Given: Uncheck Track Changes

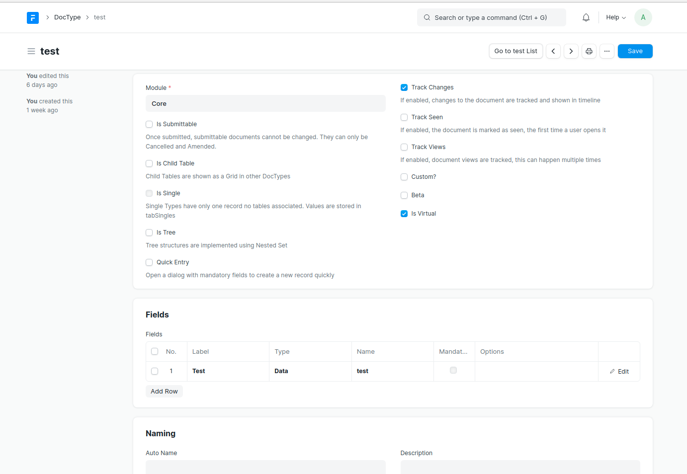Looking at the screenshot, I should pos(404,87).
